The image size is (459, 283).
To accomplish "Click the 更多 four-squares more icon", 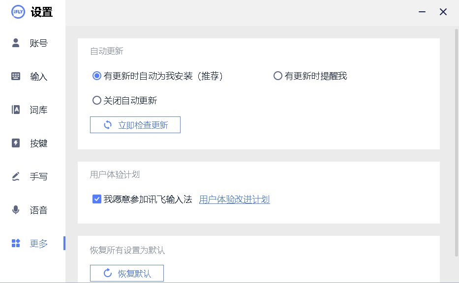I will click(15, 243).
